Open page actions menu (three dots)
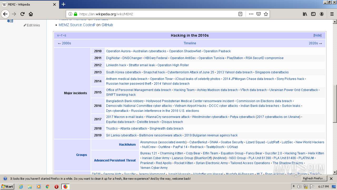 (x=251, y=14)
